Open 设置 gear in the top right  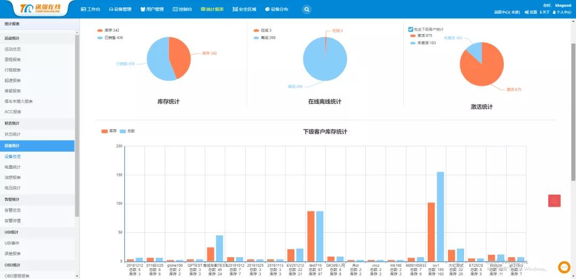click(531, 12)
